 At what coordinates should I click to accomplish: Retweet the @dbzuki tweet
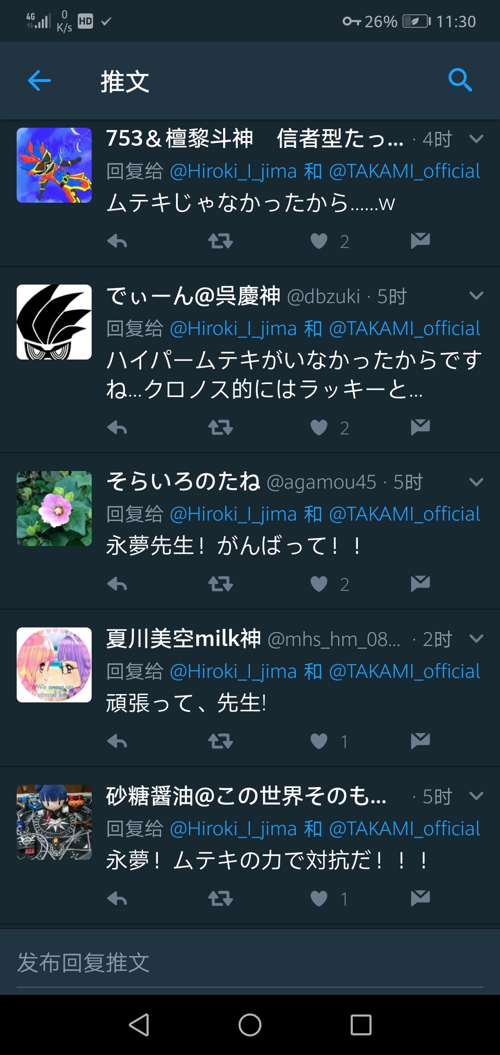point(220,428)
